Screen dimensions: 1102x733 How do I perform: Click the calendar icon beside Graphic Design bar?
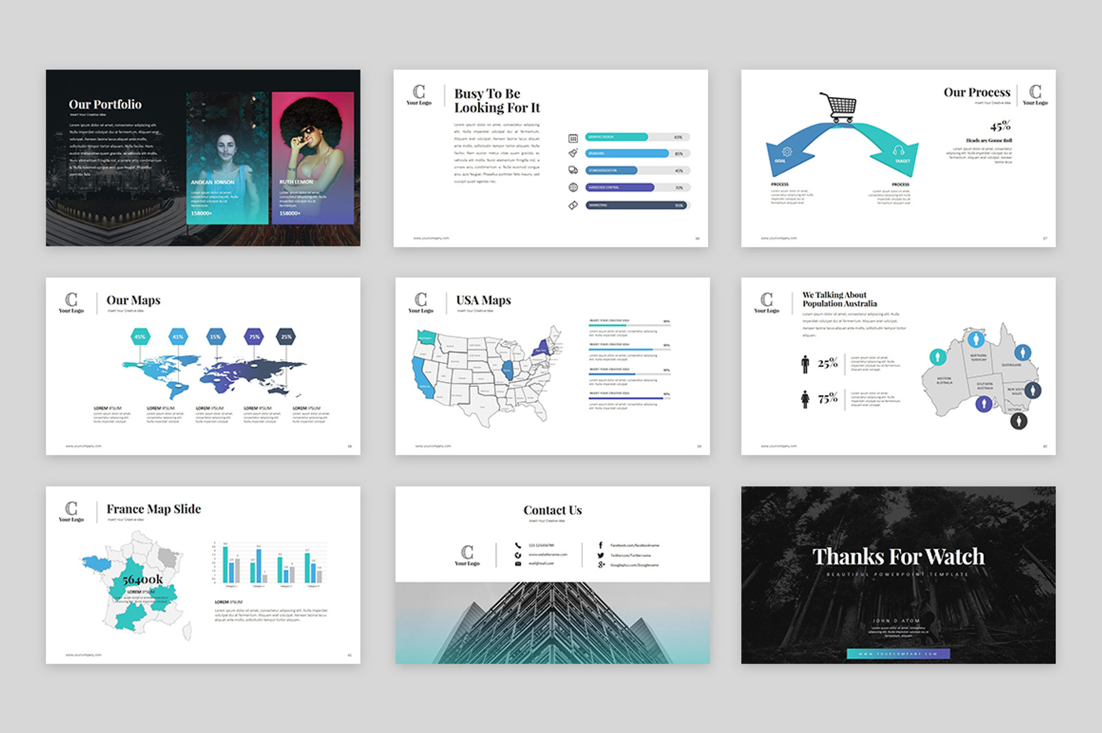coord(573,138)
